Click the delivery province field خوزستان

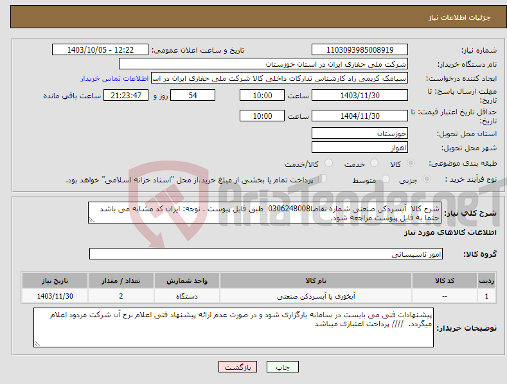coord(360,133)
